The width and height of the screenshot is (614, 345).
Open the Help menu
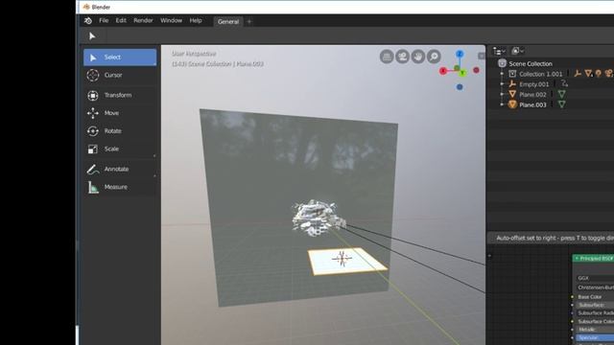point(196,20)
